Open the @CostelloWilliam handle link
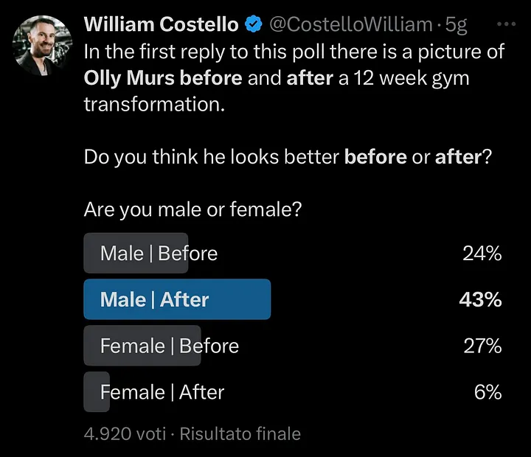This screenshot has height=457, width=531. coord(351,24)
